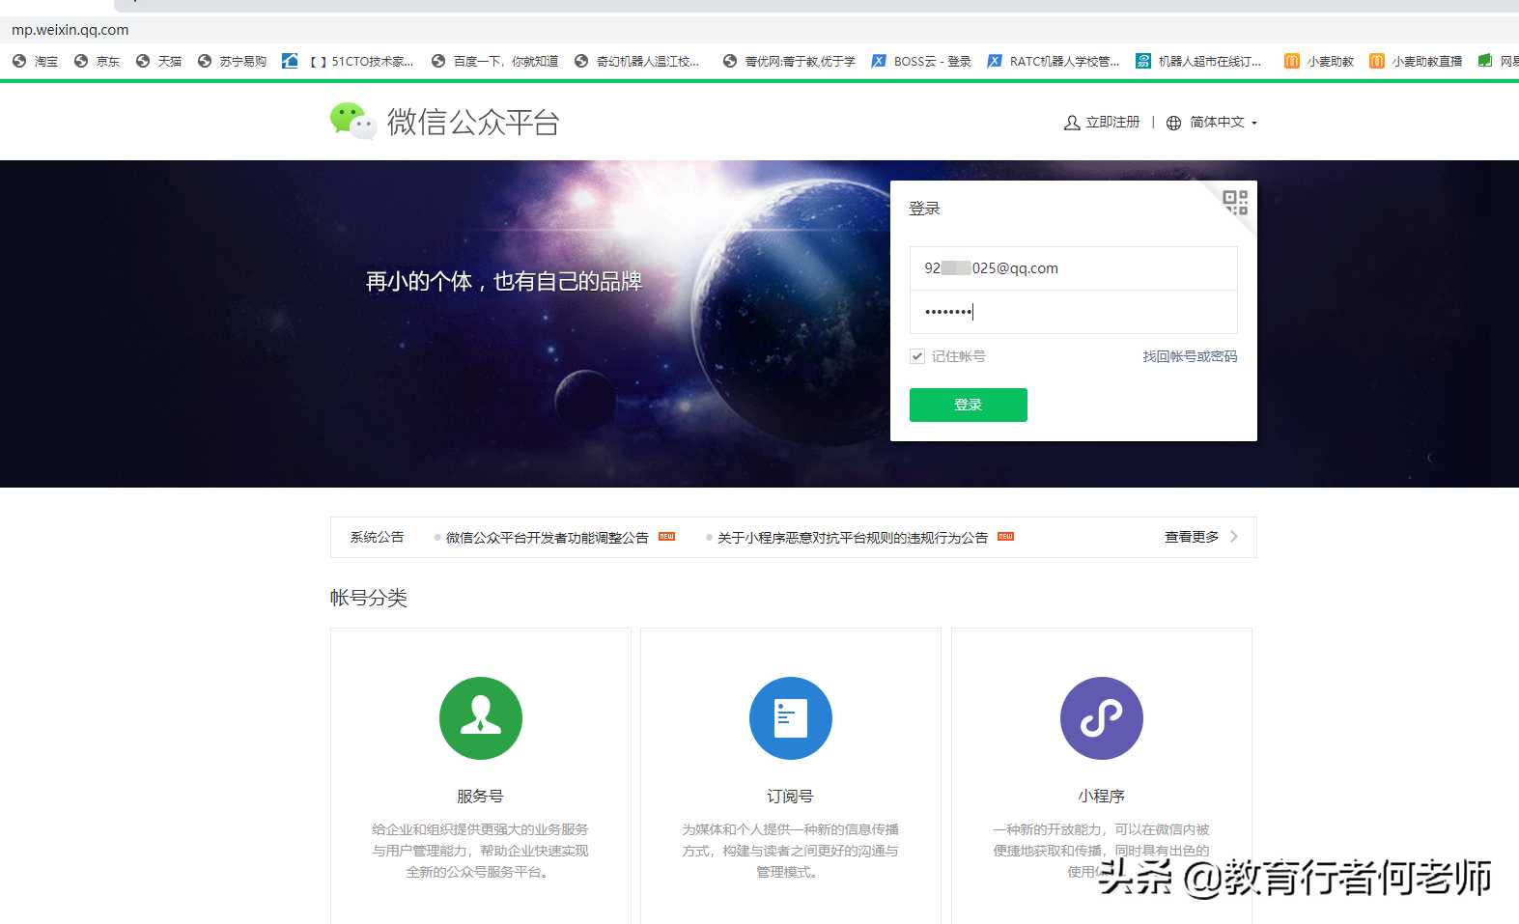
Task: Open the 苏宁易购 bookmark
Action: click(232, 61)
